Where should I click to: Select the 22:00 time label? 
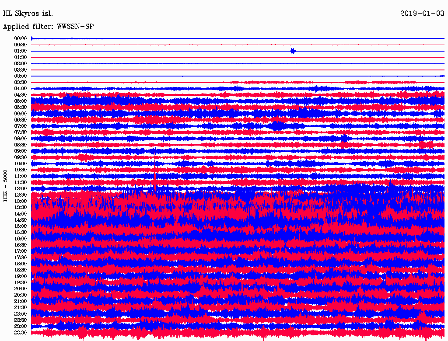tap(21, 313)
